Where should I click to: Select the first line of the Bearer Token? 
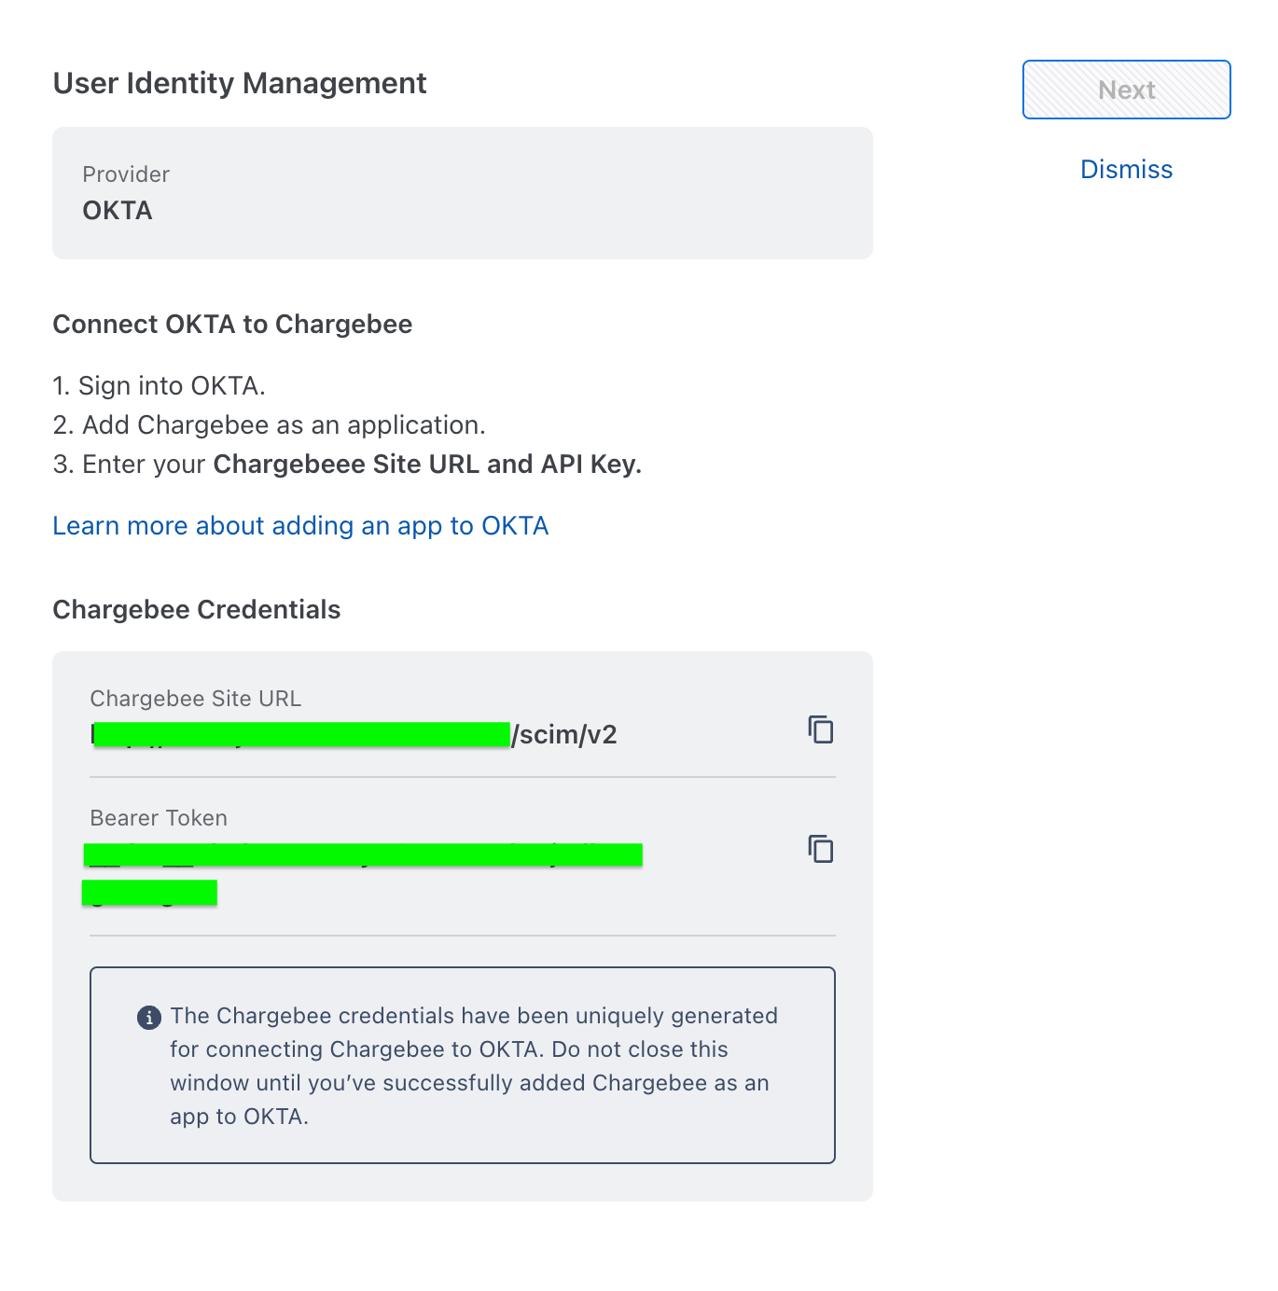pyautogui.click(x=362, y=854)
